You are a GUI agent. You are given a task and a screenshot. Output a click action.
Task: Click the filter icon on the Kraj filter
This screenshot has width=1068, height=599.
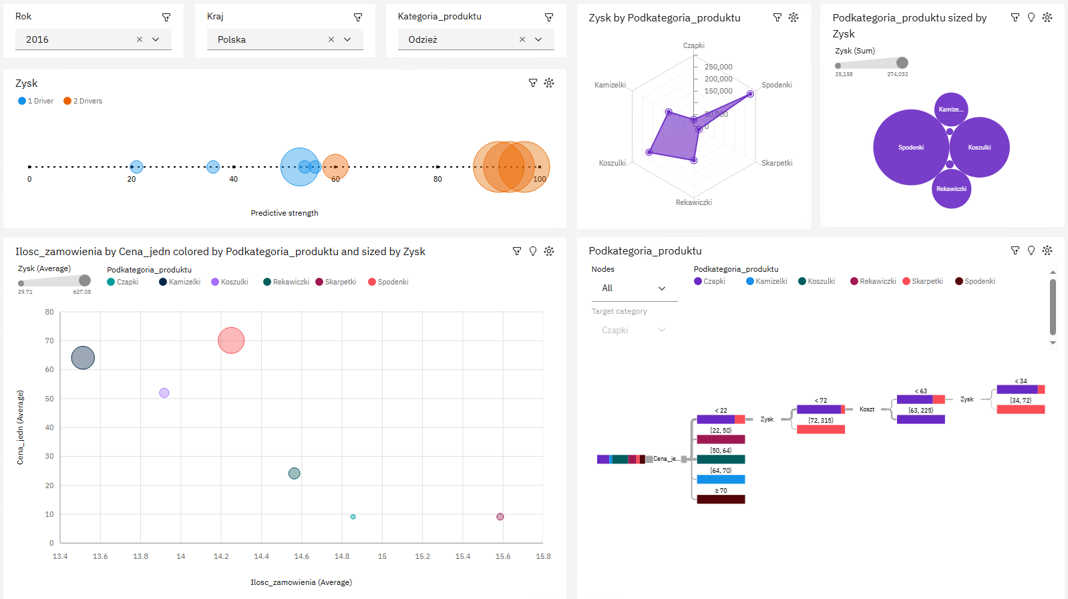pyautogui.click(x=358, y=17)
